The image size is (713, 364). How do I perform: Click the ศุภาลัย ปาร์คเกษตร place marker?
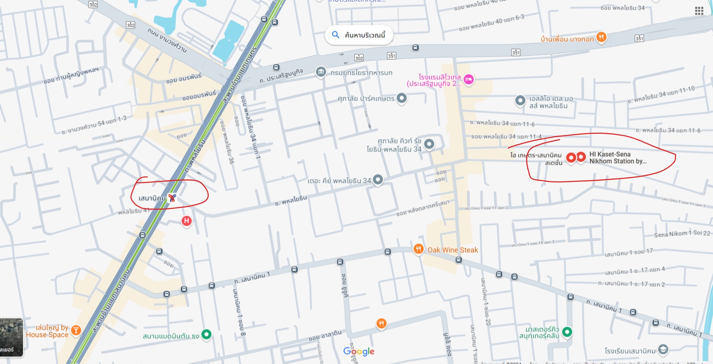[401, 98]
